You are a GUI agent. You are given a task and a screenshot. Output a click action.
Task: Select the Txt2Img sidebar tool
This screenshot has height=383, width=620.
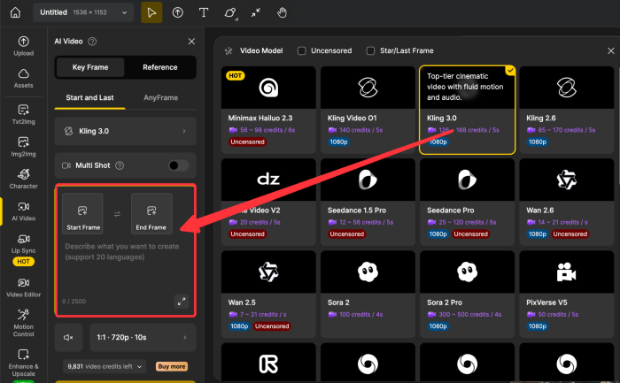[x=24, y=112]
